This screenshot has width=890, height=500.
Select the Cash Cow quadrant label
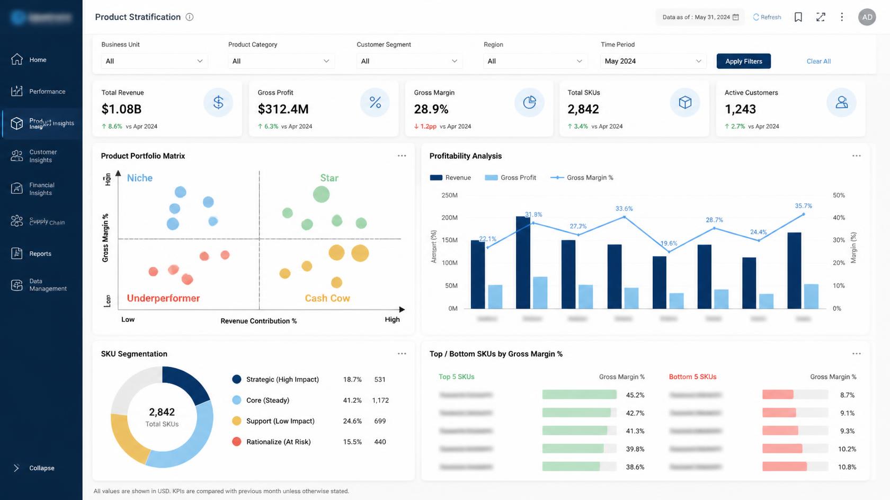click(x=327, y=298)
